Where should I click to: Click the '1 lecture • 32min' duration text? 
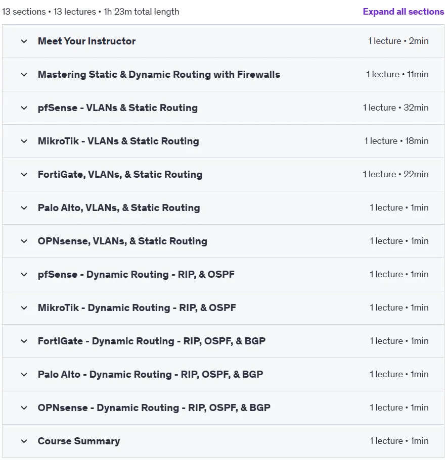coord(395,108)
